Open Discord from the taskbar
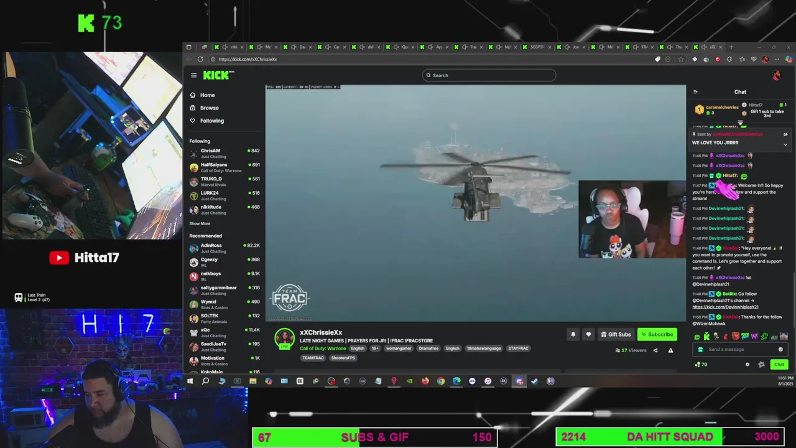The image size is (796, 448). 519,381
